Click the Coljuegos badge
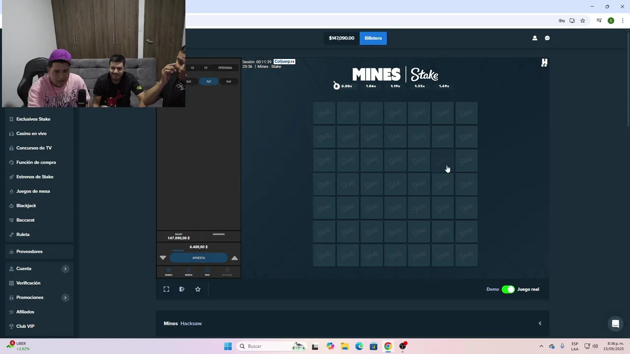This screenshot has width=630, height=354. (284, 61)
